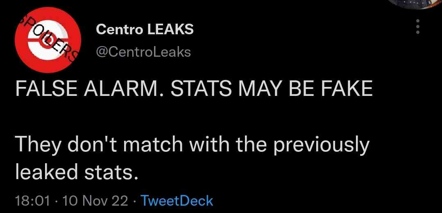Open the Centro LEAKS profile avatar
The height and width of the screenshot is (213, 442).
[x=48, y=40]
